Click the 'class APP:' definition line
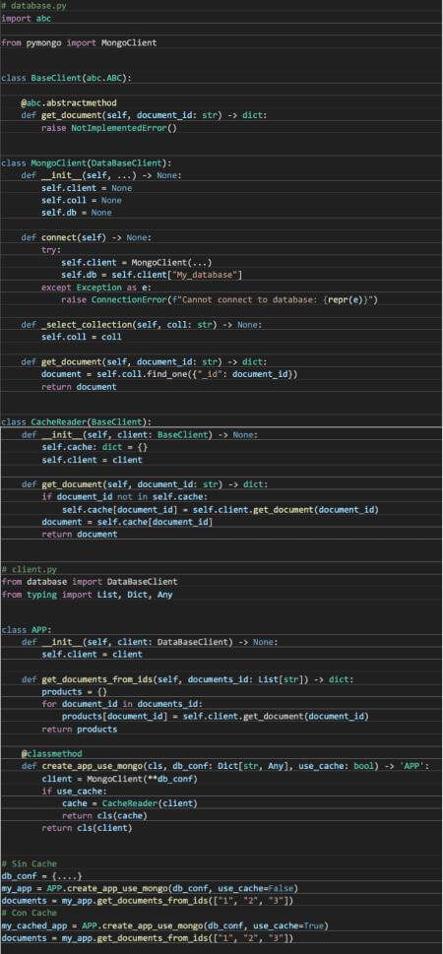 pos(27,629)
